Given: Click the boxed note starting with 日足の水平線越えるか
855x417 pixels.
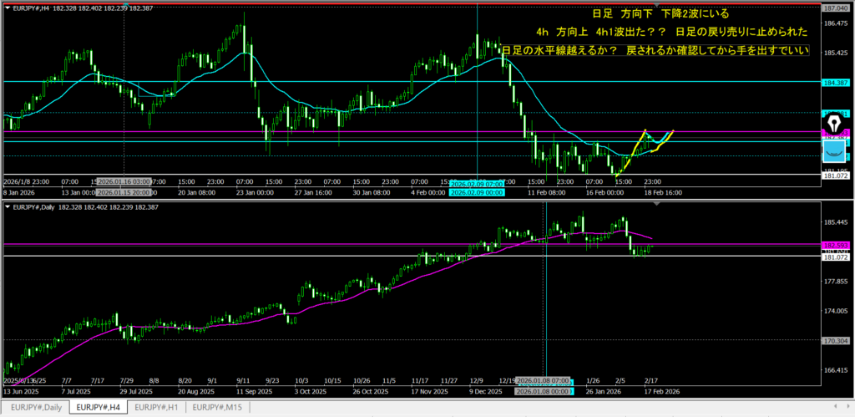Looking at the screenshot, I should (655, 51).
